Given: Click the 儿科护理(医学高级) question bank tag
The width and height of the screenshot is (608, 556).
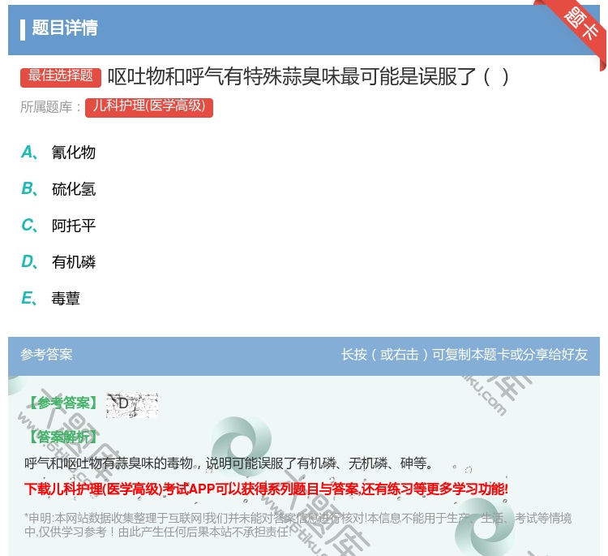Looking at the screenshot, I should [149, 107].
